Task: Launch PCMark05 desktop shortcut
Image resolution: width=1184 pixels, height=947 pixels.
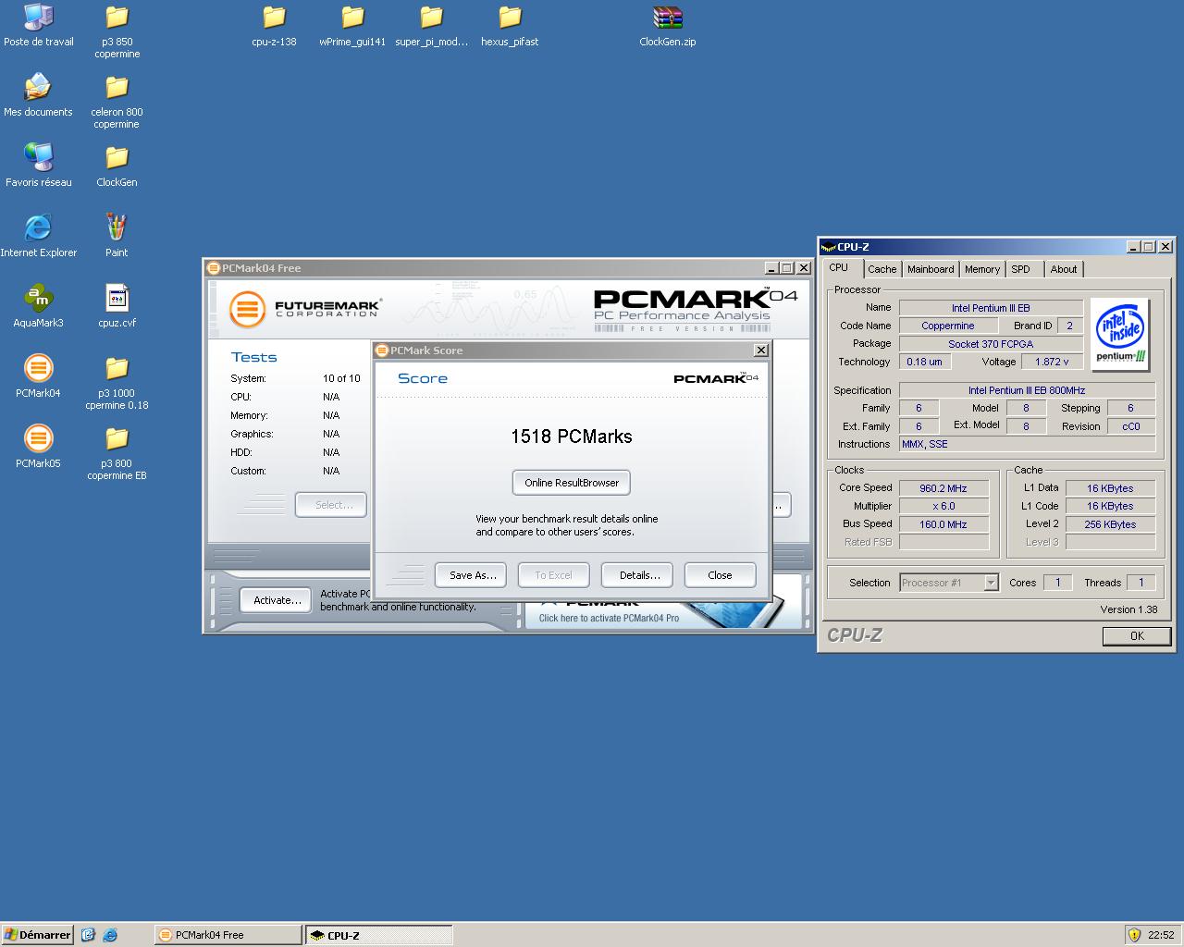Action: [38, 447]
